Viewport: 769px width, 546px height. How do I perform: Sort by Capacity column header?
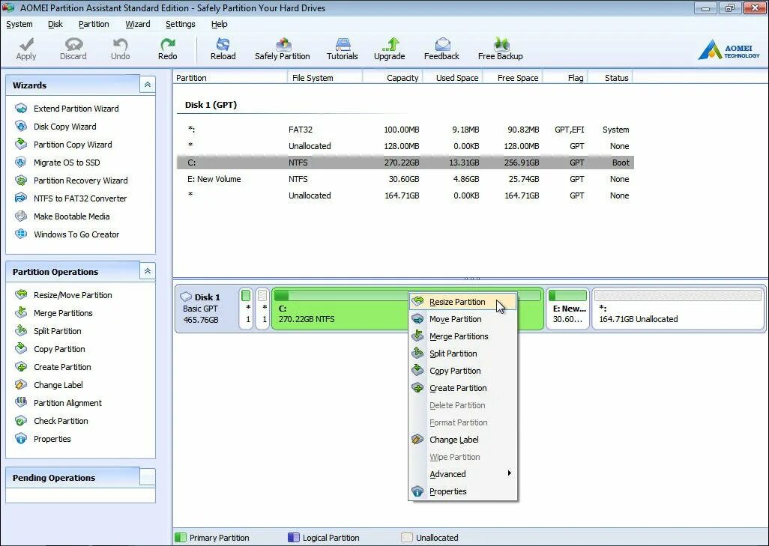point(392,77)
